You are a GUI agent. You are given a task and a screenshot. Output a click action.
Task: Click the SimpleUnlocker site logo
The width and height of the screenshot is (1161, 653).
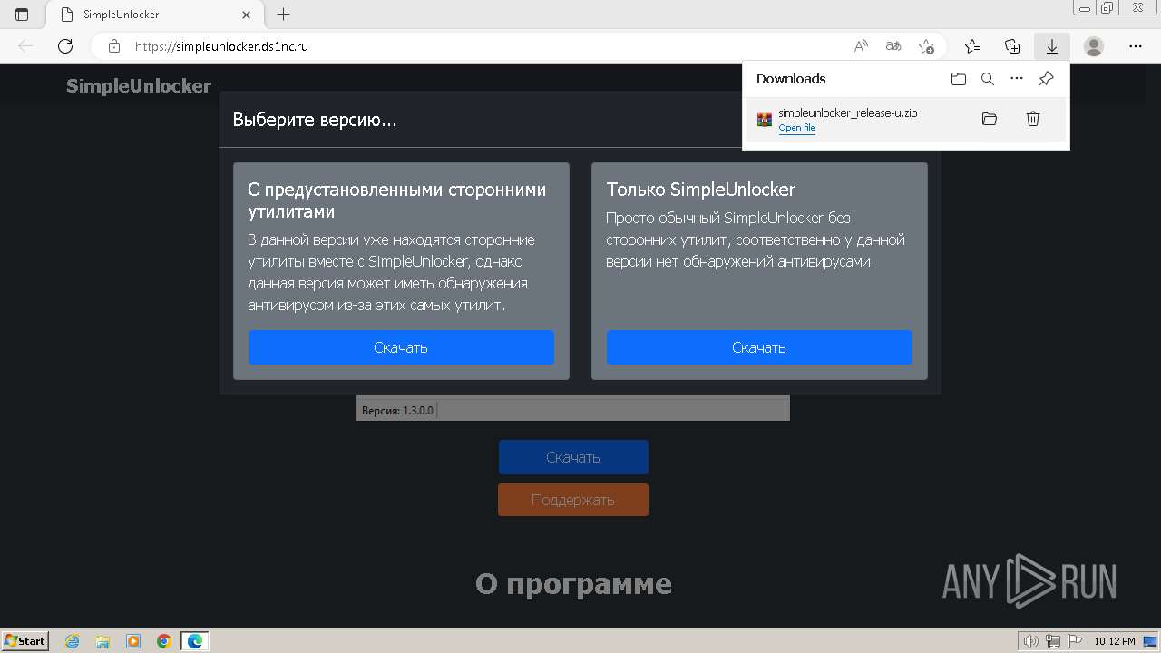click(139, 86)
